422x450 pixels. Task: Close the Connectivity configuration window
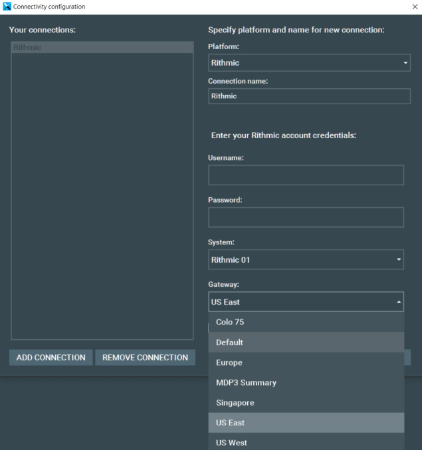(x=415, y=7)
